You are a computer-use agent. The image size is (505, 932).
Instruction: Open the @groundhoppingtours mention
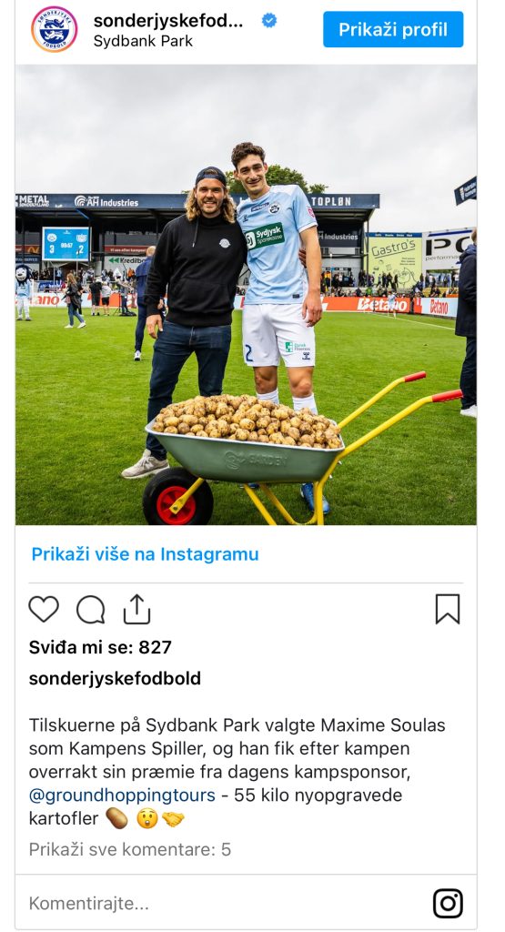click(x=122, y=795)
